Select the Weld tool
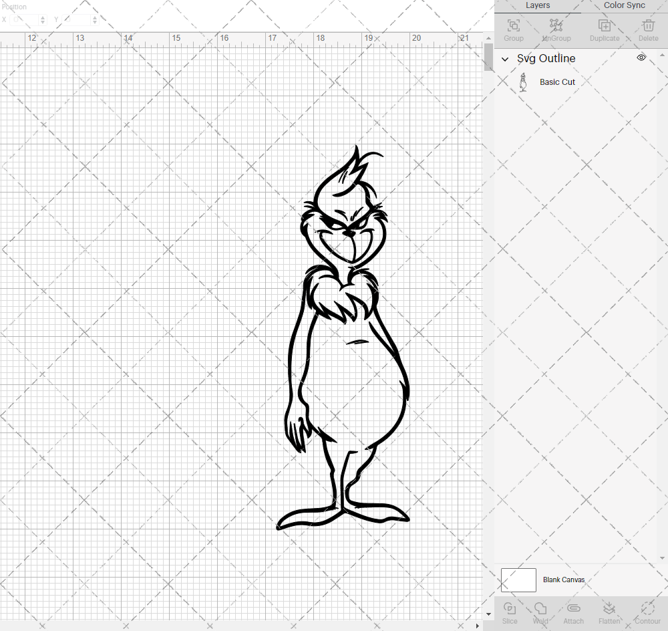668x631 pixels. tap(540, 608)
